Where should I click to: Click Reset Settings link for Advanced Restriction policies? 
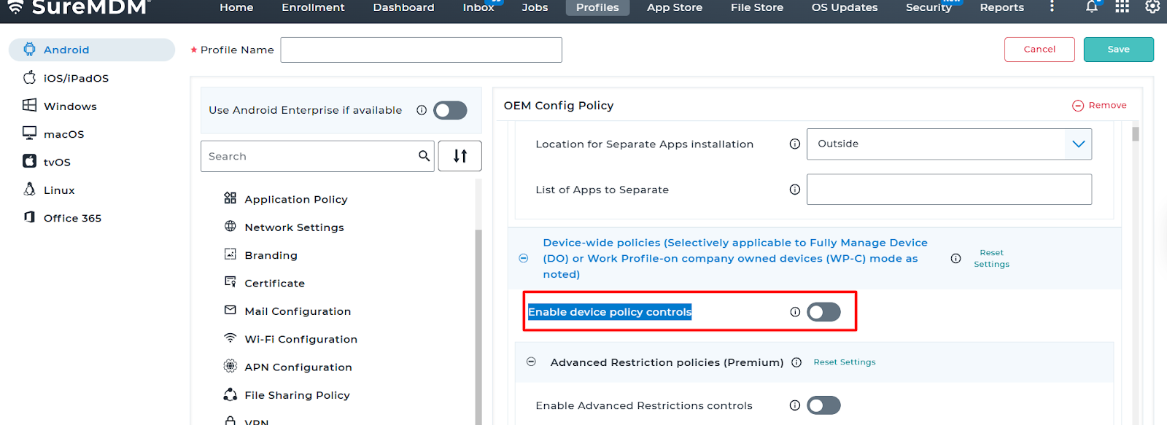pyautogui.click(x=845, y=362)
